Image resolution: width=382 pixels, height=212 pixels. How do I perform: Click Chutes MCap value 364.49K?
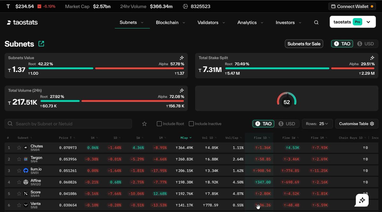[184, 148]
